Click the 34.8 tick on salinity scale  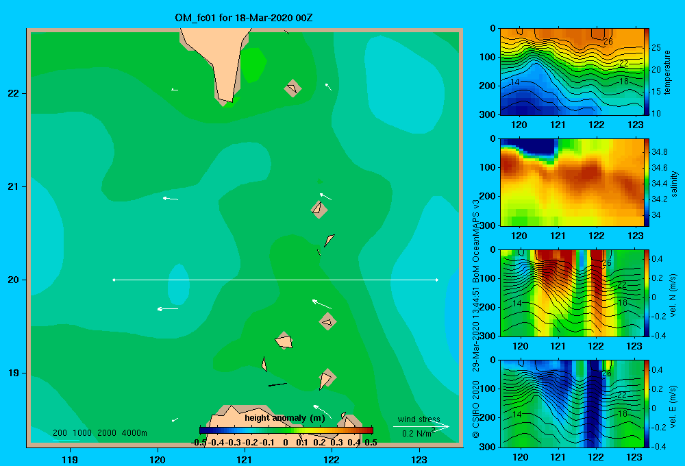(659, 152)
